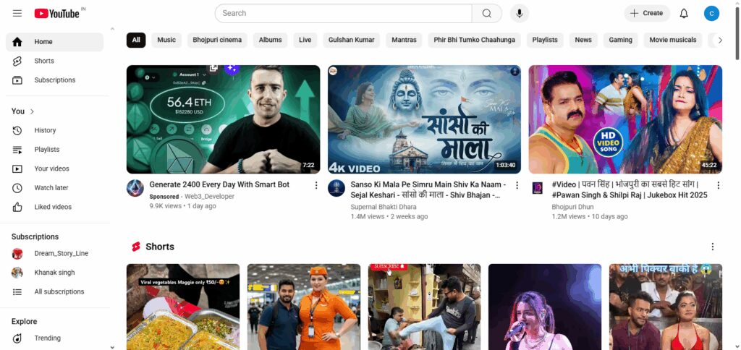Show more category chips with right arrow
Image resolution: width=741 pixels, height=350 pixels.
click(720, 40)
